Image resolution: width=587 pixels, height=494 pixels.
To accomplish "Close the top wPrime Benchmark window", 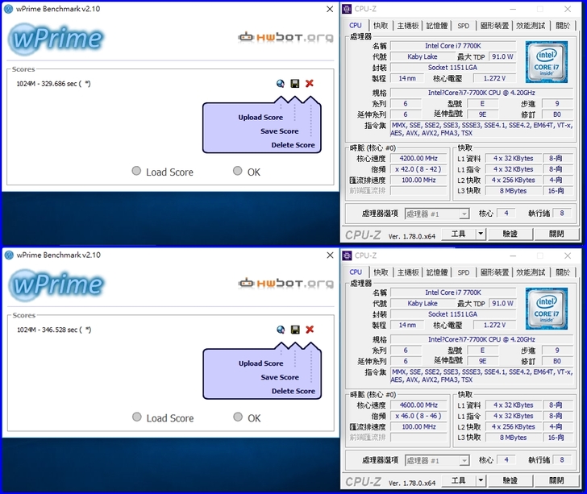I will pyautogui.click(x=330, y=9).
